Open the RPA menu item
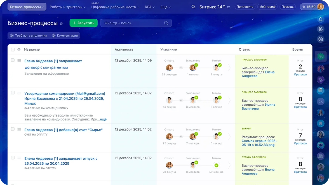Viewport: 329px width, 185px height. click(x=150, y=7)
